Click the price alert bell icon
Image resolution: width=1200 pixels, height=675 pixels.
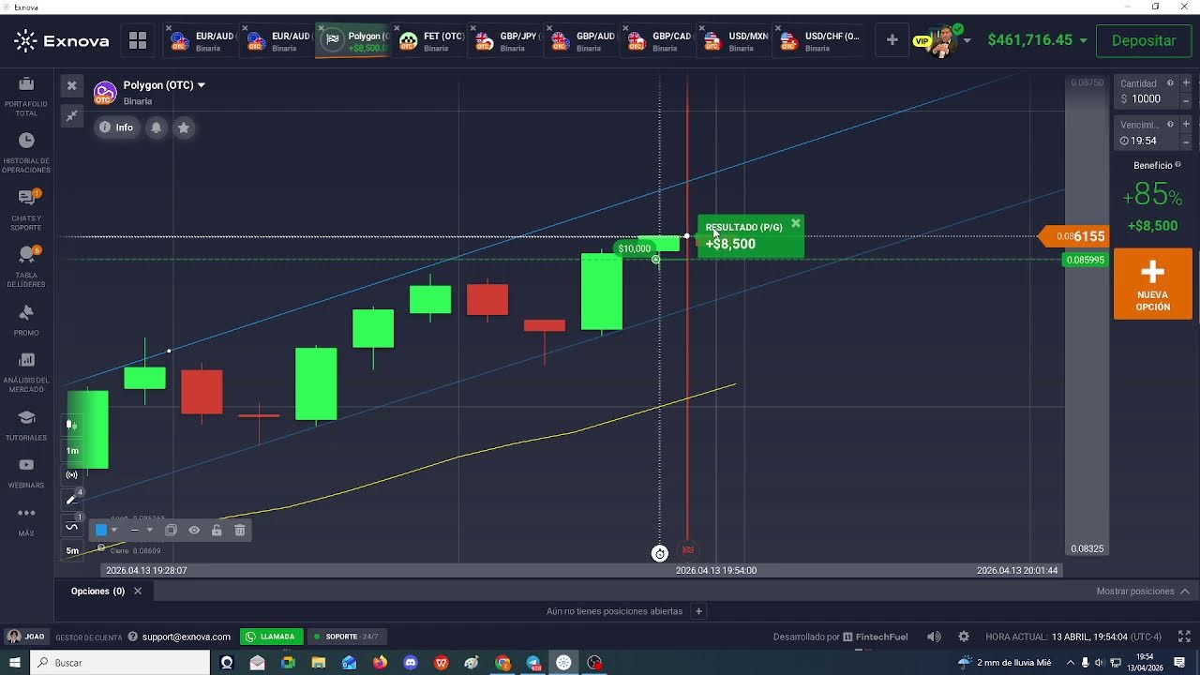[157, 127]
